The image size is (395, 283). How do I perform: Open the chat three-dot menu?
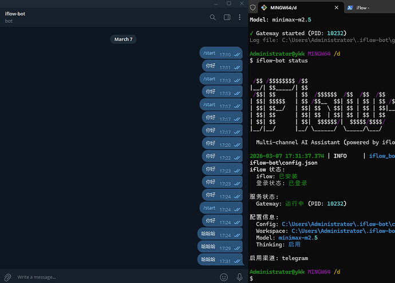click(239, 17)
